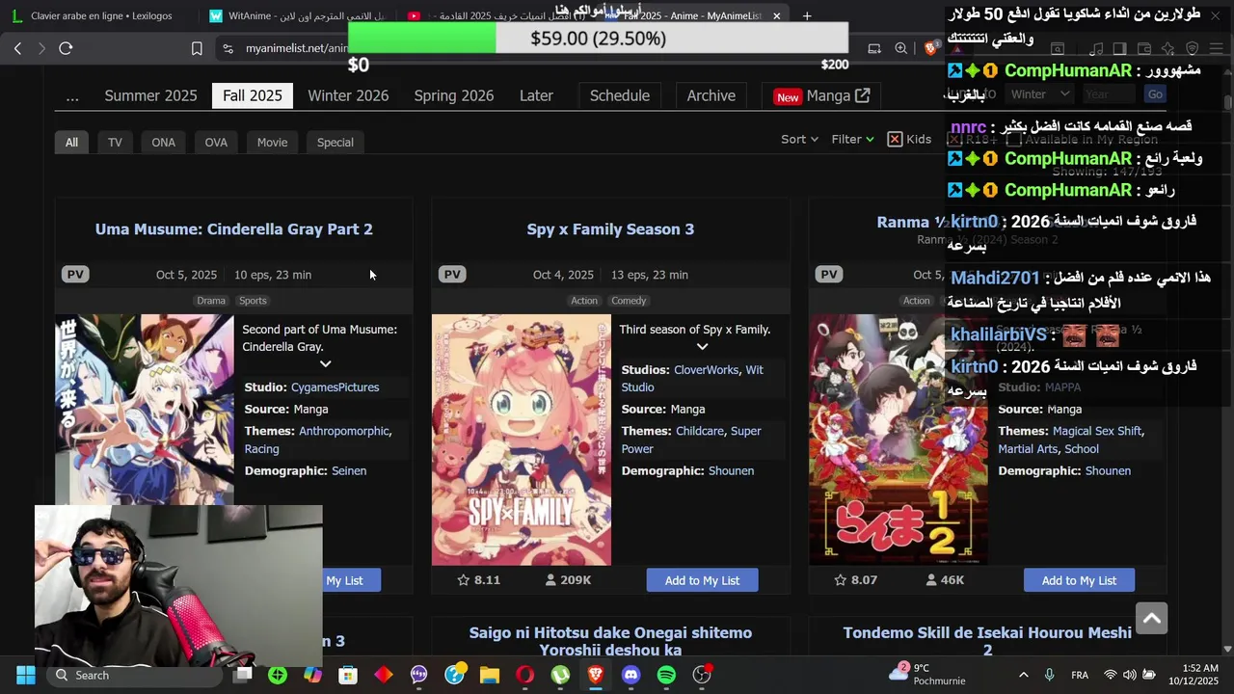Play the PV for Uma Musume Cinderella Gray
Viewport: 1234px width, 694px height.
[x=75, y=275]
